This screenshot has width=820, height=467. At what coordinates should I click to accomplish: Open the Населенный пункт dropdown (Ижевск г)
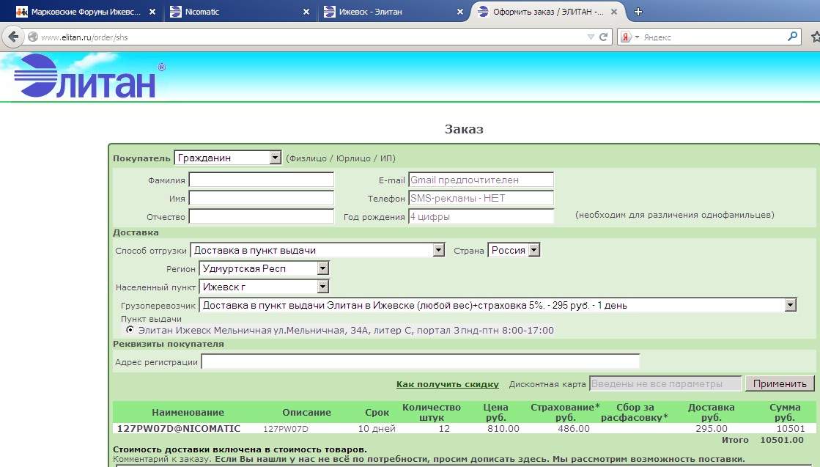264,287
